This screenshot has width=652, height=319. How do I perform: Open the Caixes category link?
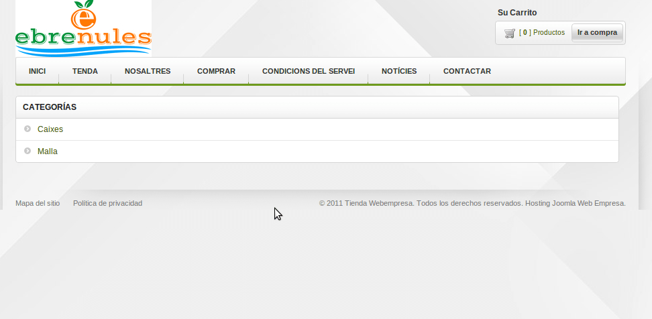pyautogui.click(x=50, y=129)
